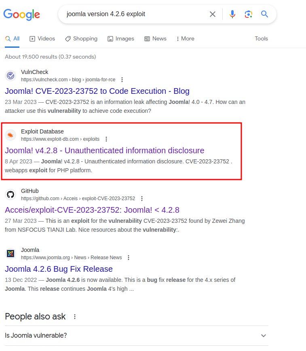Open 'Joomla 4.2.6 Bug Fix Release' link

click(59, 269)
